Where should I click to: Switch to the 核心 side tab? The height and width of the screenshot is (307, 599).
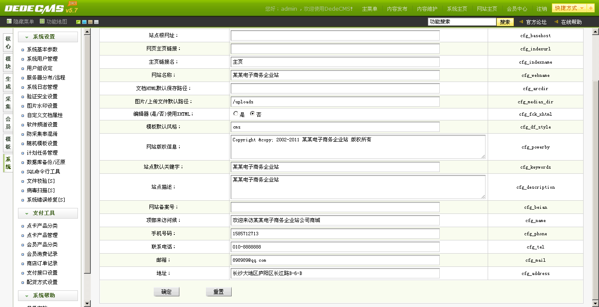tap(8, 42)
